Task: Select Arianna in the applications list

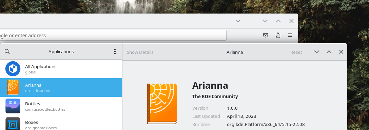Action: (61, 87)
